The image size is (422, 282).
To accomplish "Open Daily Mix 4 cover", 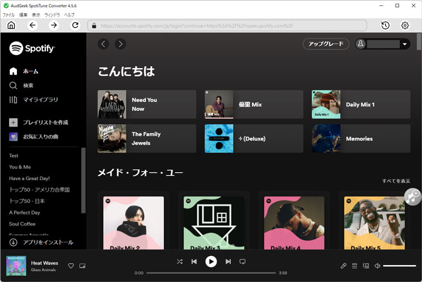I will 294,223.
